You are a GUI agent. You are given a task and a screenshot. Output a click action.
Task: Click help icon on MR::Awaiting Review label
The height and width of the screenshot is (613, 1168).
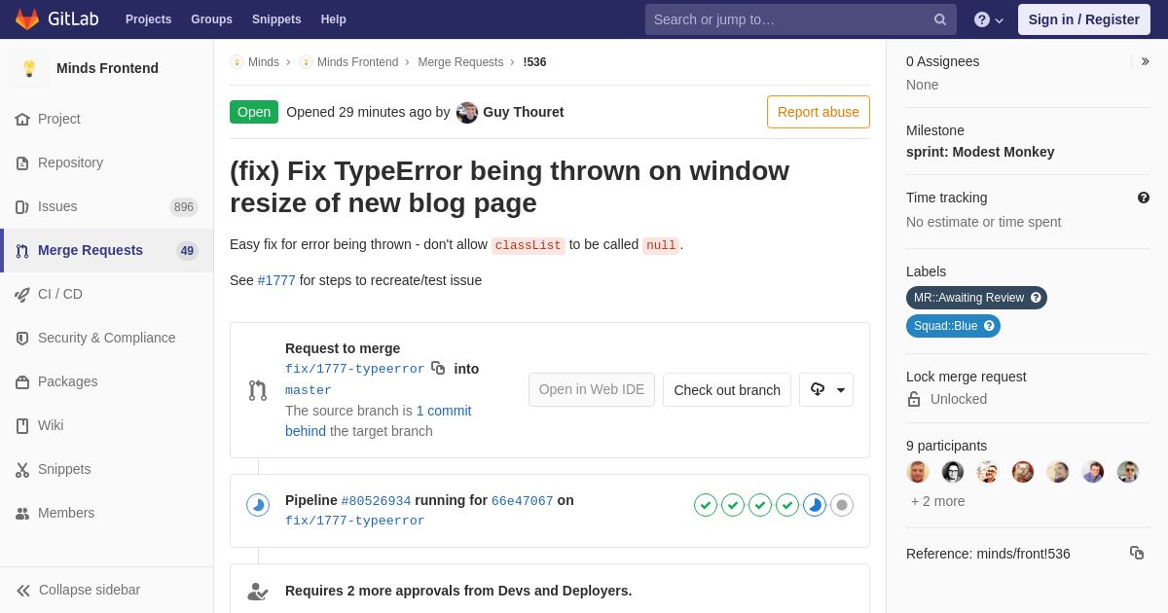(1036, 298)
